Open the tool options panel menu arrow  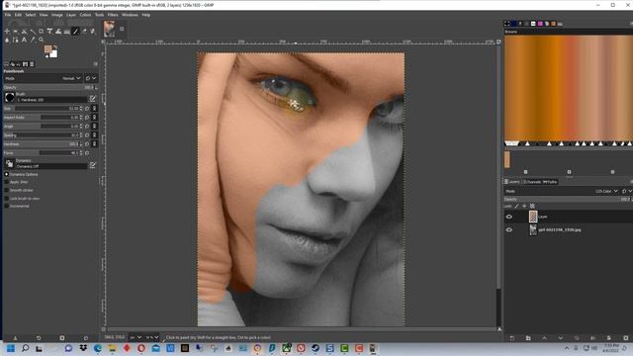[95, 63]
